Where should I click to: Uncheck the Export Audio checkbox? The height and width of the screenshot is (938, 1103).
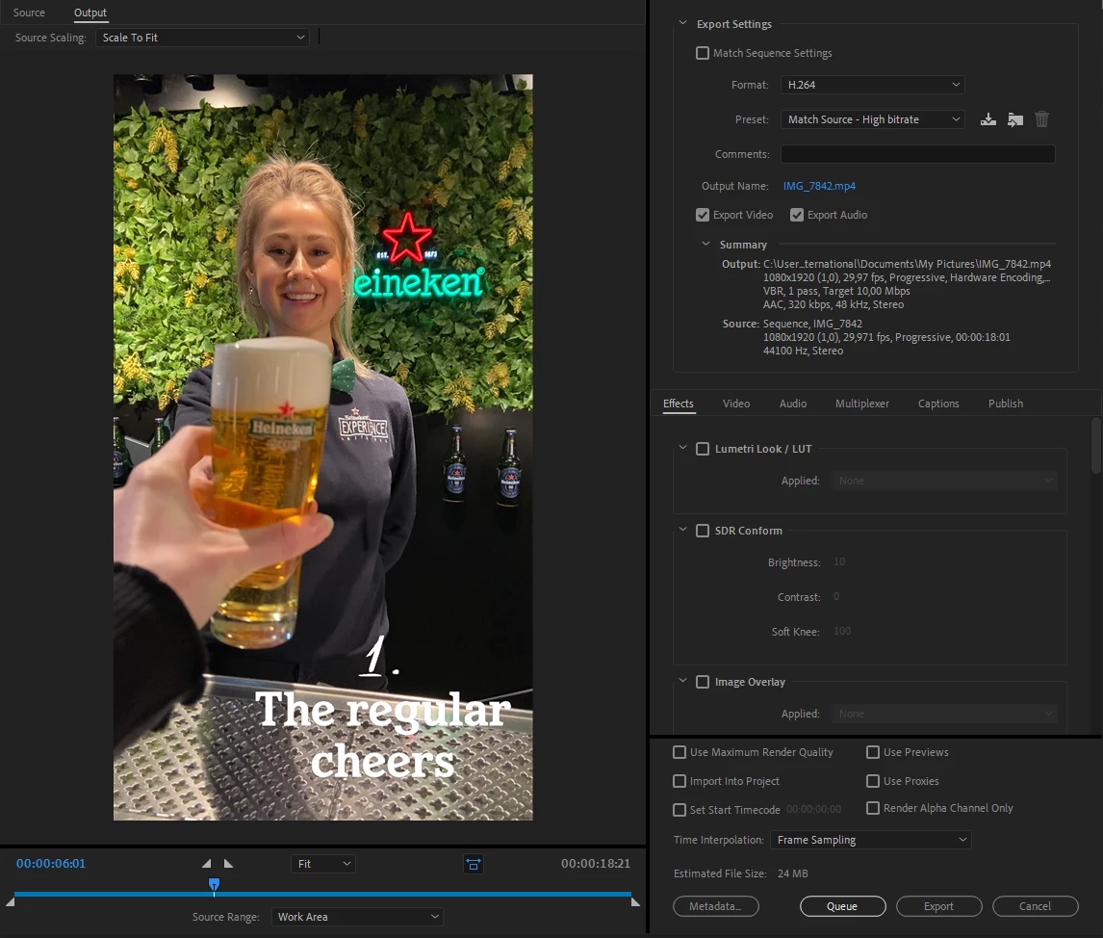point(796,215)
